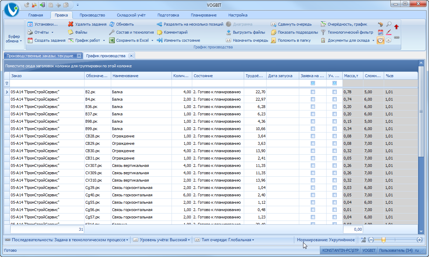Switch to the Главная ribbon tab
This screenshot has width=429, height=257.
click(x=36, y=15)
